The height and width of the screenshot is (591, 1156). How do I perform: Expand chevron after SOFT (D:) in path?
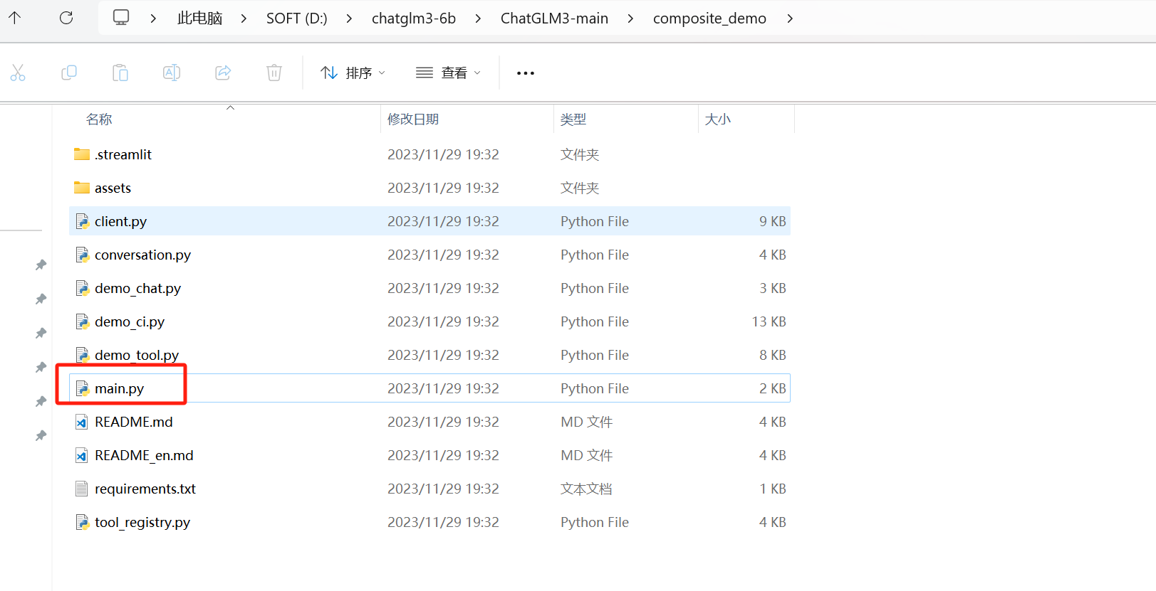coord(349,18)
